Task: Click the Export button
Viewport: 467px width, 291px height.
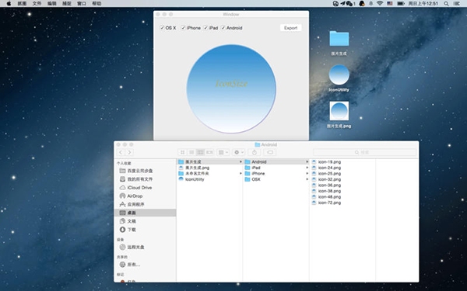Action: coord(290,28)
